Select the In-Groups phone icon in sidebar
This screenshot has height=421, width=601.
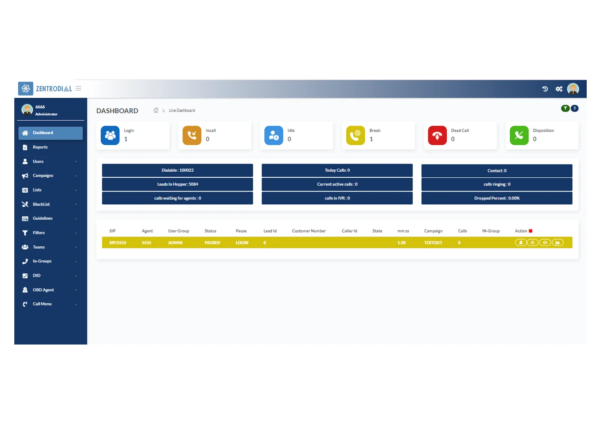(x=25, y=261)
